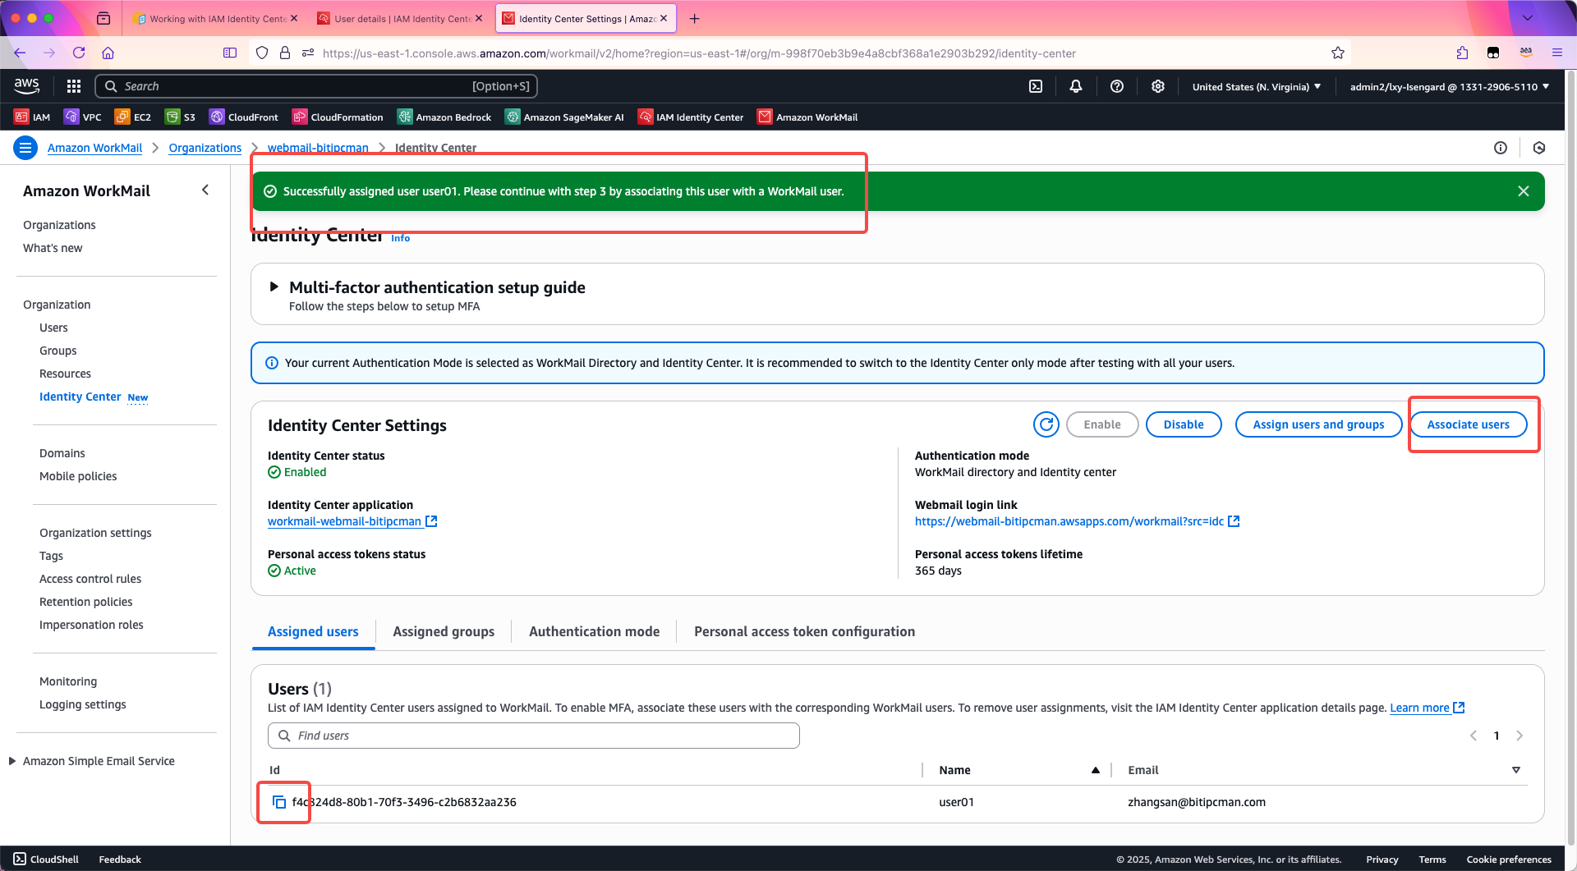Screen dimensions: 1577x871
Task: Open the Amazon WorkMail favorites shortcut
Action: click(807, 117)
